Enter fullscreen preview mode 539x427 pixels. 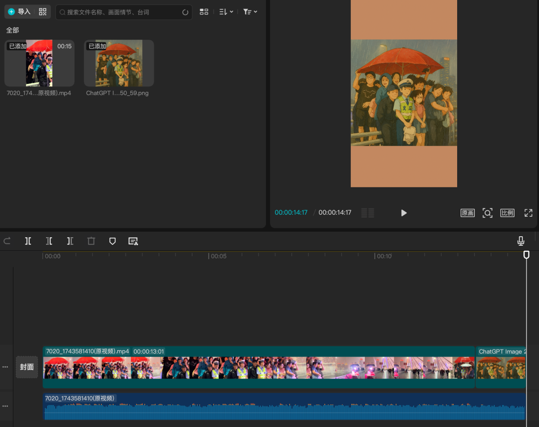pyautogui.click(x=529, y=213)
